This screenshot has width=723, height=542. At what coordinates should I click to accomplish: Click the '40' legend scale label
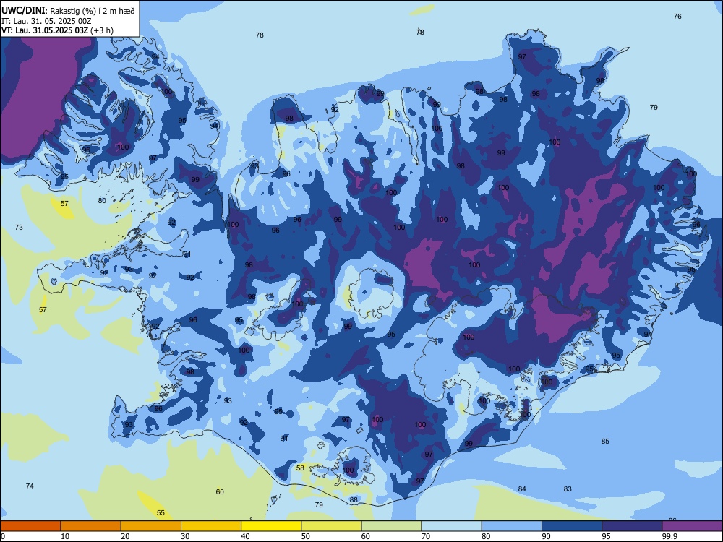[x=245, y=536]
